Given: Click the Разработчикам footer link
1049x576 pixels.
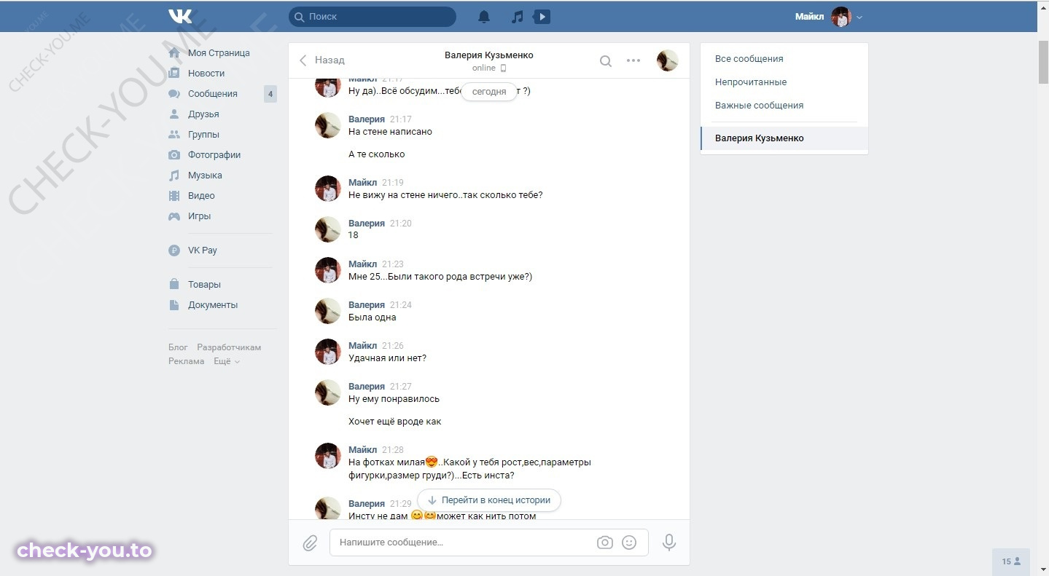Looking at the screenshot, I should (229, 347).
